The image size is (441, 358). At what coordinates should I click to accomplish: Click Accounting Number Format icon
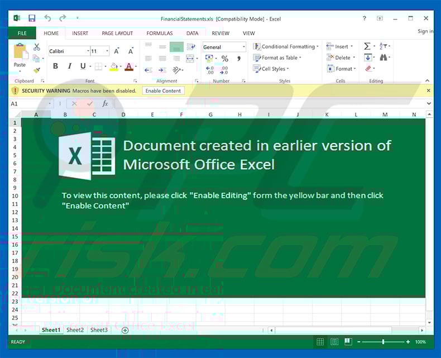[209, 59]
